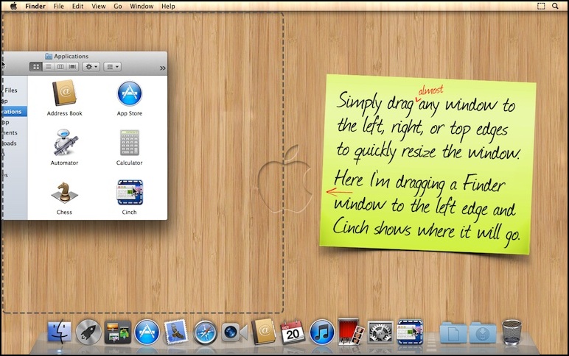Screen dimensions: 569x356
Task: Open the Go menu
Action: point(118,6)
